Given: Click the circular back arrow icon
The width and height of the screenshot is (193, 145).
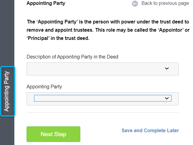Looking at the screenshot, I should click(135, 4).
